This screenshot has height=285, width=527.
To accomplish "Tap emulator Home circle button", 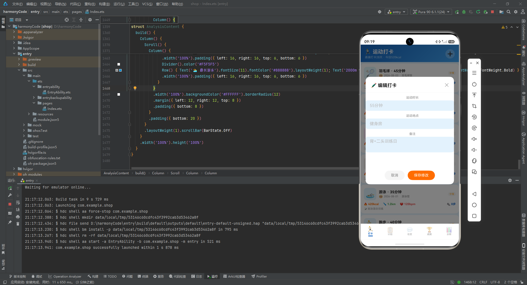I will [x=474, y=205].
